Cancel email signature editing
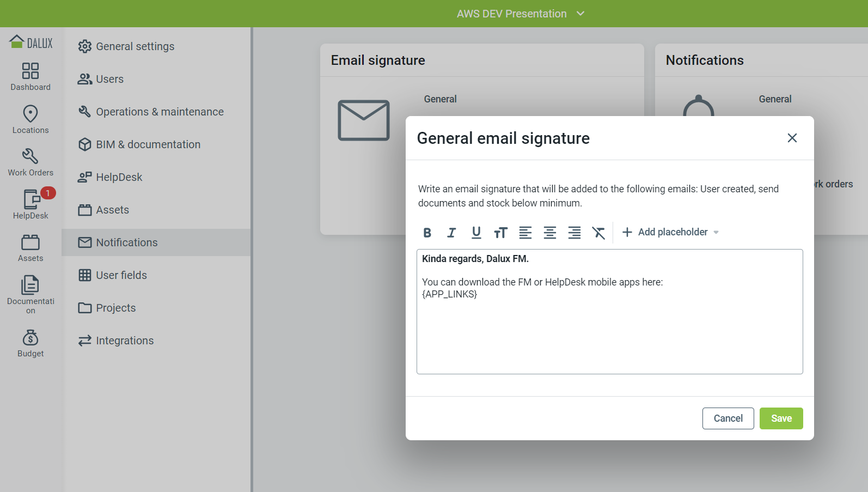The width and height of the screenshot is (868, 492). (728, 418)
